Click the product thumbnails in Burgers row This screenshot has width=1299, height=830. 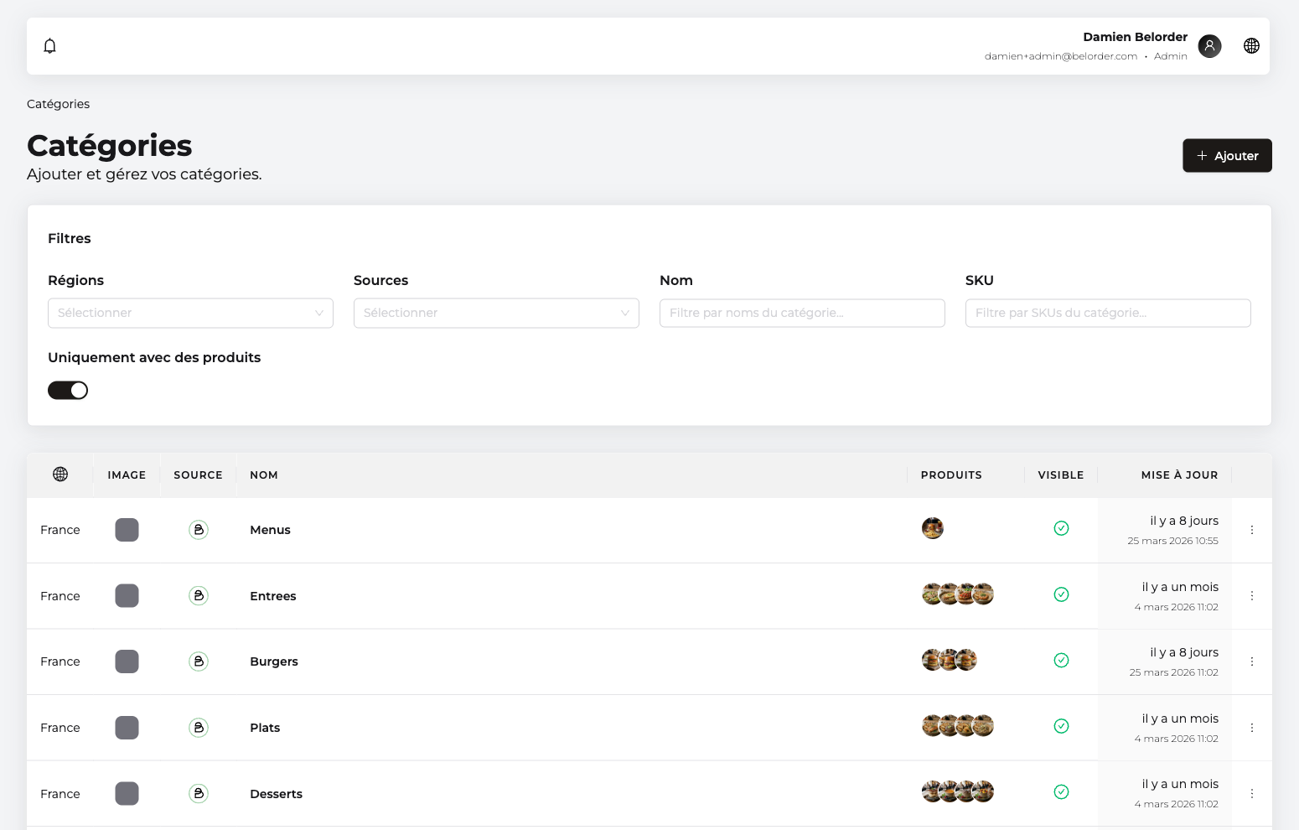[x=950, y=660]
